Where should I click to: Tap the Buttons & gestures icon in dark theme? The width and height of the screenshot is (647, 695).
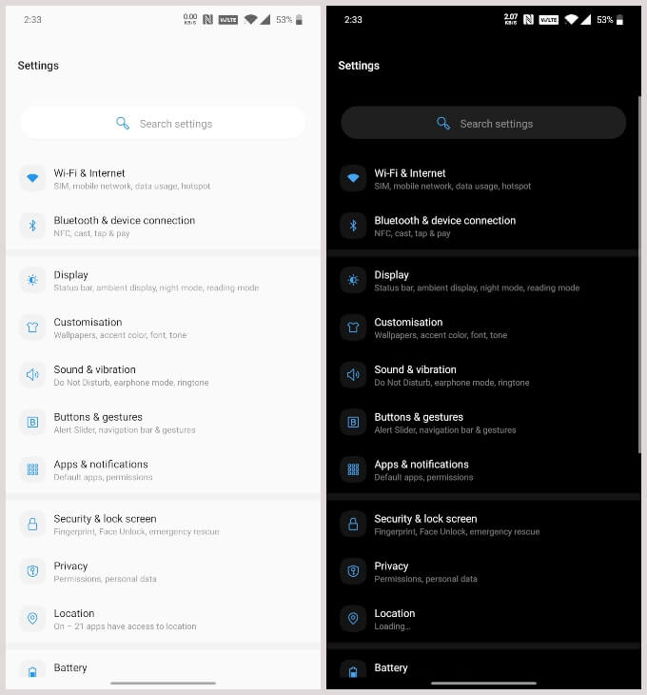point(353,423)
